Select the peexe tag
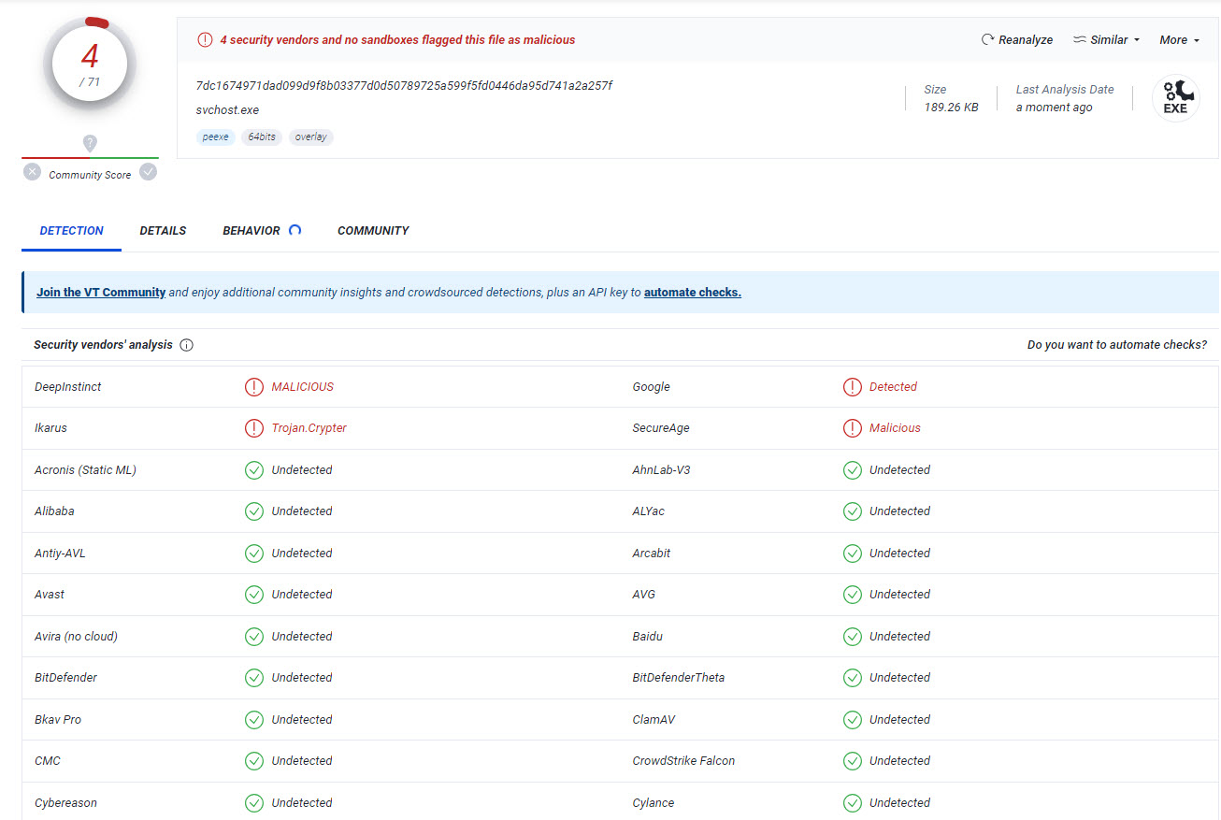This screenshot has width=1221, height=820. (216, 137)
